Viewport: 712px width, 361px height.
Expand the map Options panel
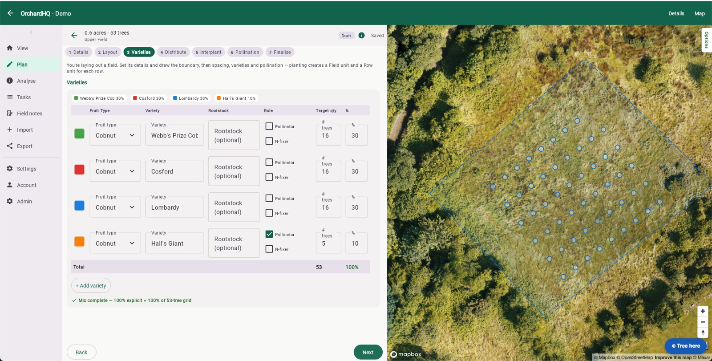706,40
